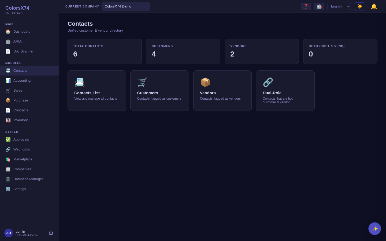
Task: Open notifications bell
Action: pos(374,6)
